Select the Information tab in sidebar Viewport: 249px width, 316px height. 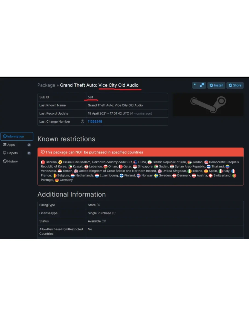pyautogui.click(x=17, y=136)
